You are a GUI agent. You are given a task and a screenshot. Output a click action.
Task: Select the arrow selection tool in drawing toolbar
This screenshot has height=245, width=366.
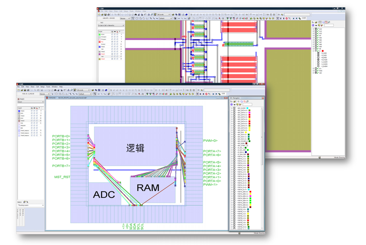click(x=53, y=94)
